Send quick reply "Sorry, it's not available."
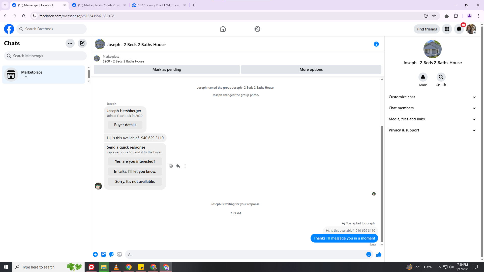The height and width of the screenshot is (272, 484). [x=135, y=182]
